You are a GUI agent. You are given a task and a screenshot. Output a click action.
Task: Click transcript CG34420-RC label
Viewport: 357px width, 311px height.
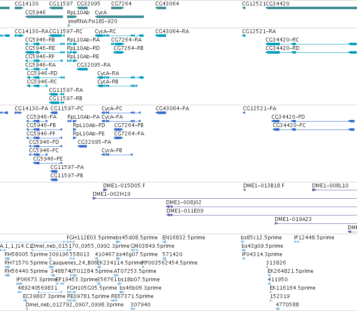click(282, 39)
